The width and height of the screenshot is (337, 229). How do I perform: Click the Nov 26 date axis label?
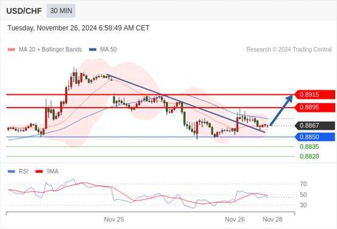click(235, 219)
